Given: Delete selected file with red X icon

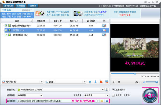Looking at the screenshot, I should [101, 82].
